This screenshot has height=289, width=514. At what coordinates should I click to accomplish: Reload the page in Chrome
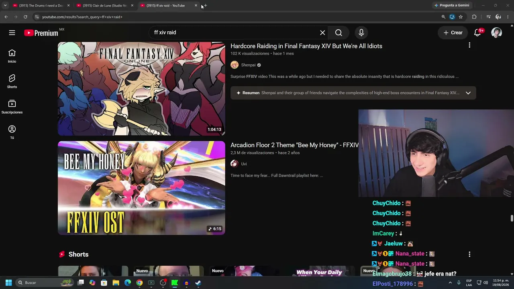25,17
